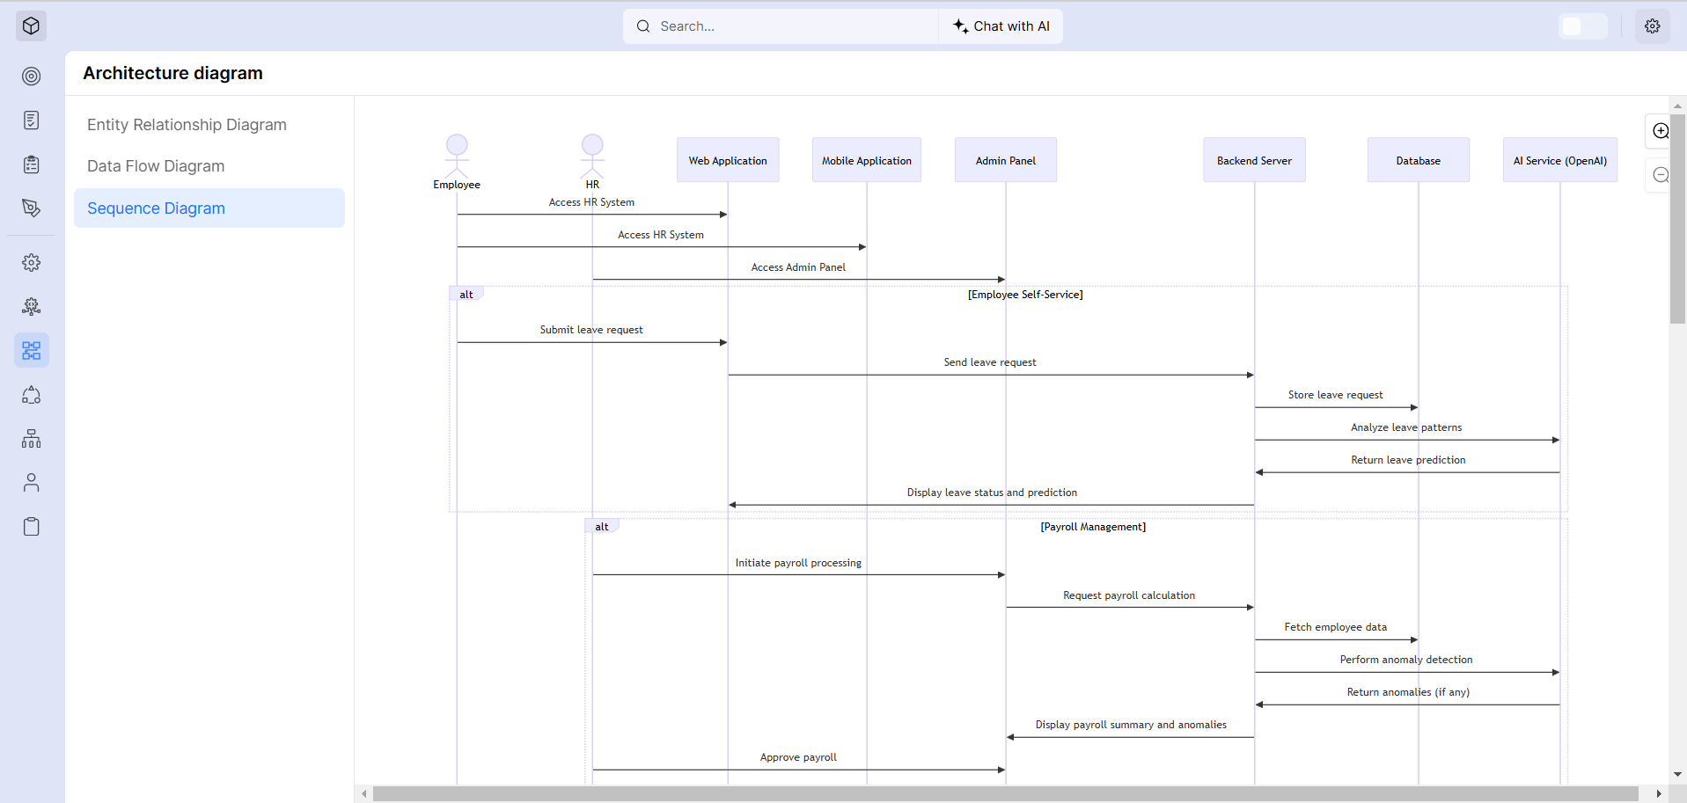Select the Sequence Diagram tab
This screenshot has height=803, width=1687.
point(209,208)
